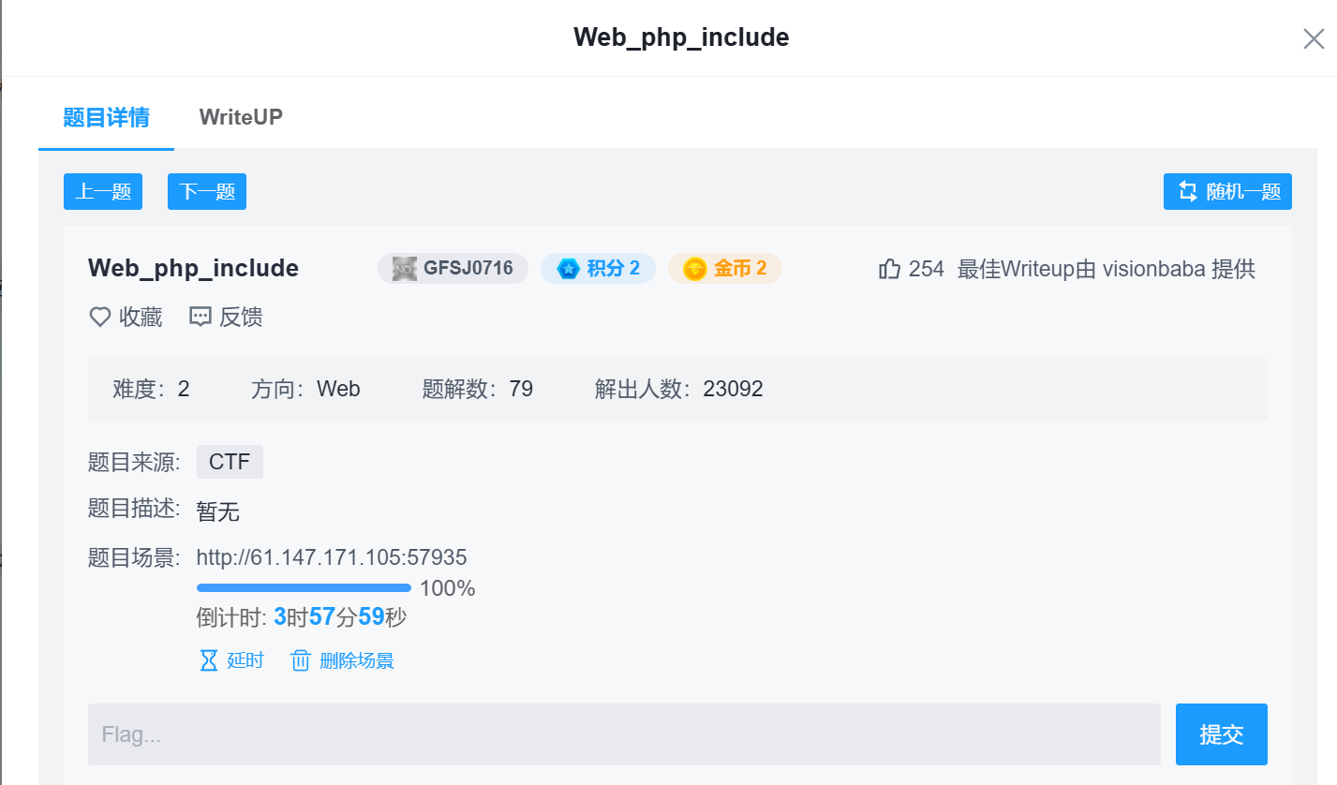Click the heart favorite icon
The image size is (1337, 785).
pyautogui.click(x=100, y=318)
